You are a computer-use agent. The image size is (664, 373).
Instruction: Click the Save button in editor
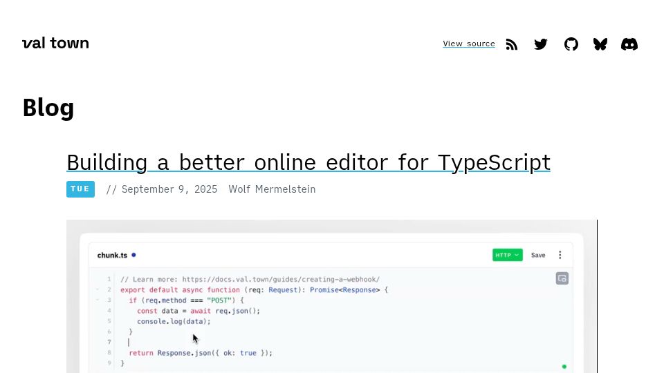coord(538,255)
